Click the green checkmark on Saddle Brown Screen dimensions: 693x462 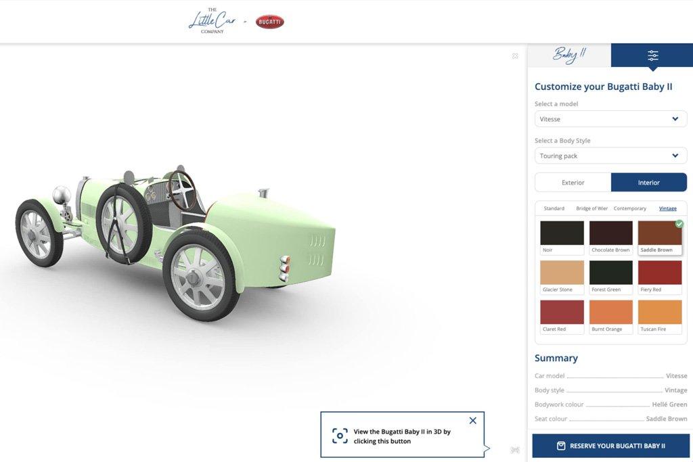point(679,224)
